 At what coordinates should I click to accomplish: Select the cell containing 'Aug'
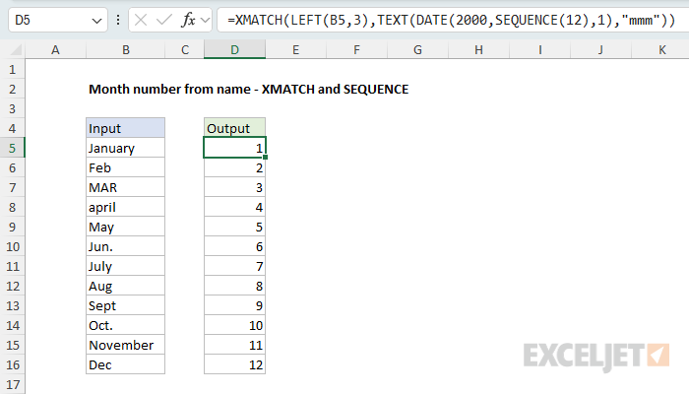(126, 286)
